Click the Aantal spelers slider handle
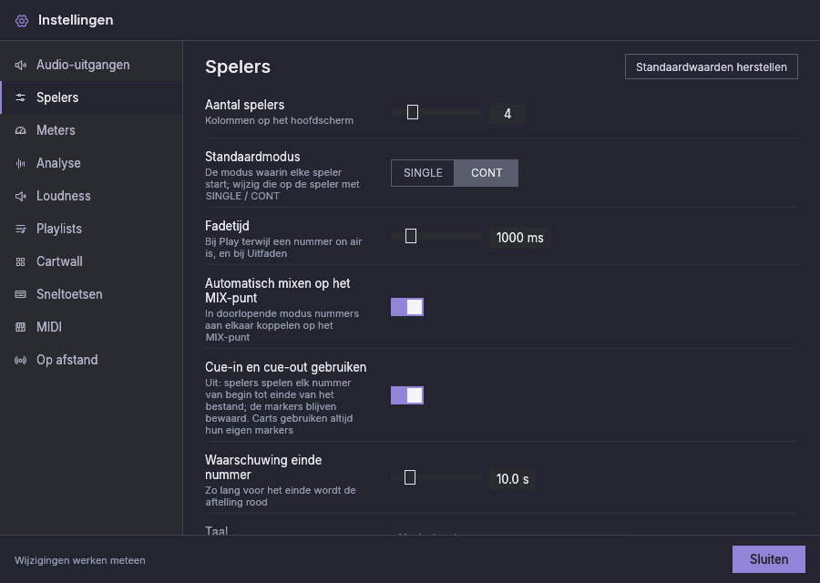 pyautogui.click(x=413, y=112)
